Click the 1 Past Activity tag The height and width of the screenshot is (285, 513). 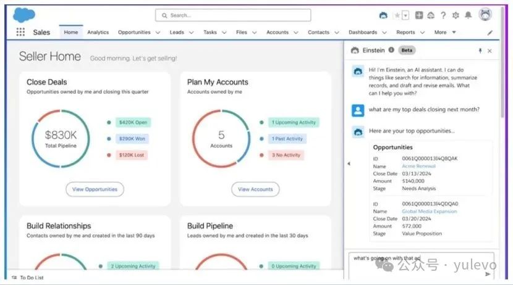(287, 139)
